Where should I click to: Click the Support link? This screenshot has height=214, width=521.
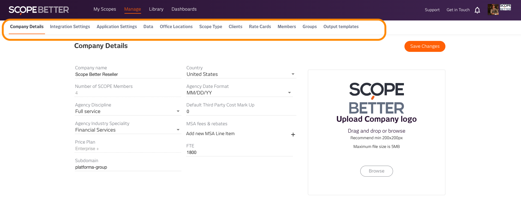(432, 10)
